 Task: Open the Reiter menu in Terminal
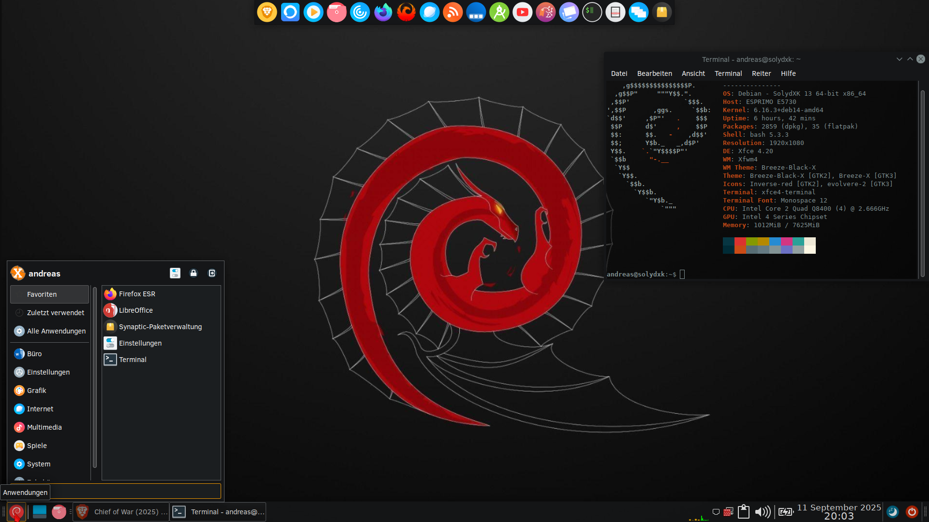point(761,73)
